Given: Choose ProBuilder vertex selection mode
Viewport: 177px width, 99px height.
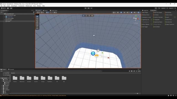Looking at the screenshot, I should point(87,16).
